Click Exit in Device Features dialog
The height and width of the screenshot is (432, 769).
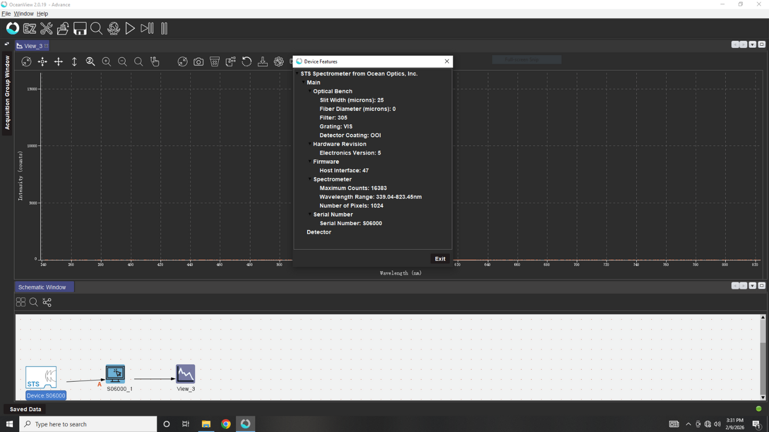pyautogui.click(x=440, y=259)
